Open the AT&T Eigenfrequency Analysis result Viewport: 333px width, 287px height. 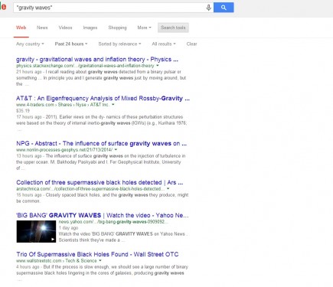(103, 99)
